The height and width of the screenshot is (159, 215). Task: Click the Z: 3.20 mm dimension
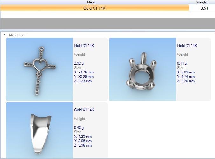coord(186,81)
